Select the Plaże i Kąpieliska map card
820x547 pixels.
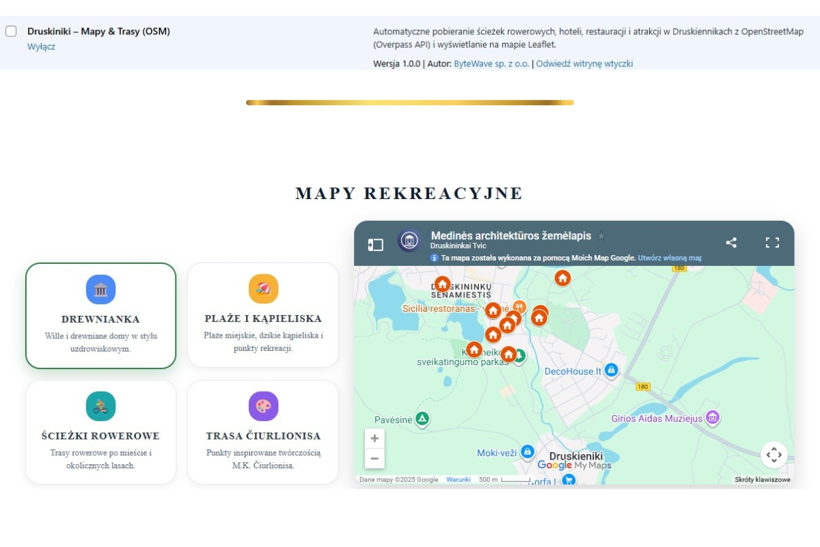tap(263, 316)
